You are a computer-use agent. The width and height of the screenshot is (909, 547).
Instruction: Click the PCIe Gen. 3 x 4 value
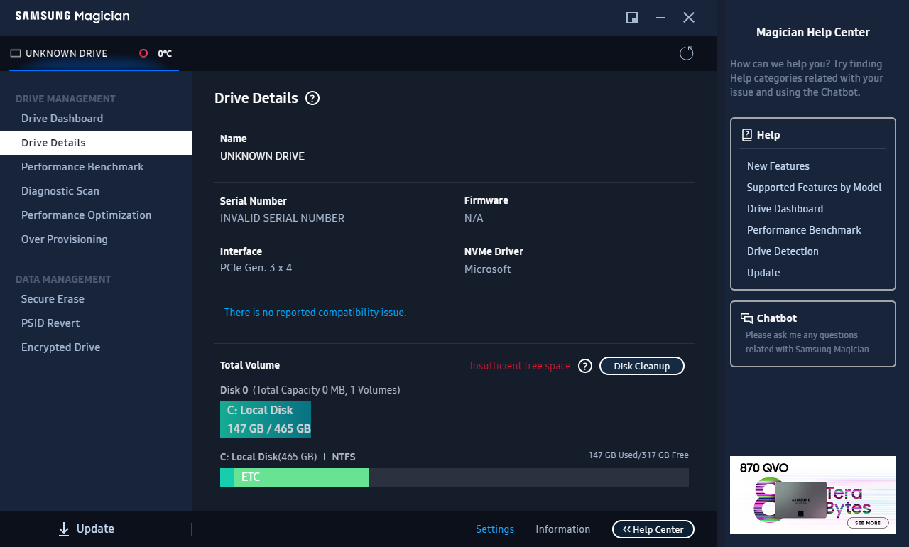[x=256, y=268]
